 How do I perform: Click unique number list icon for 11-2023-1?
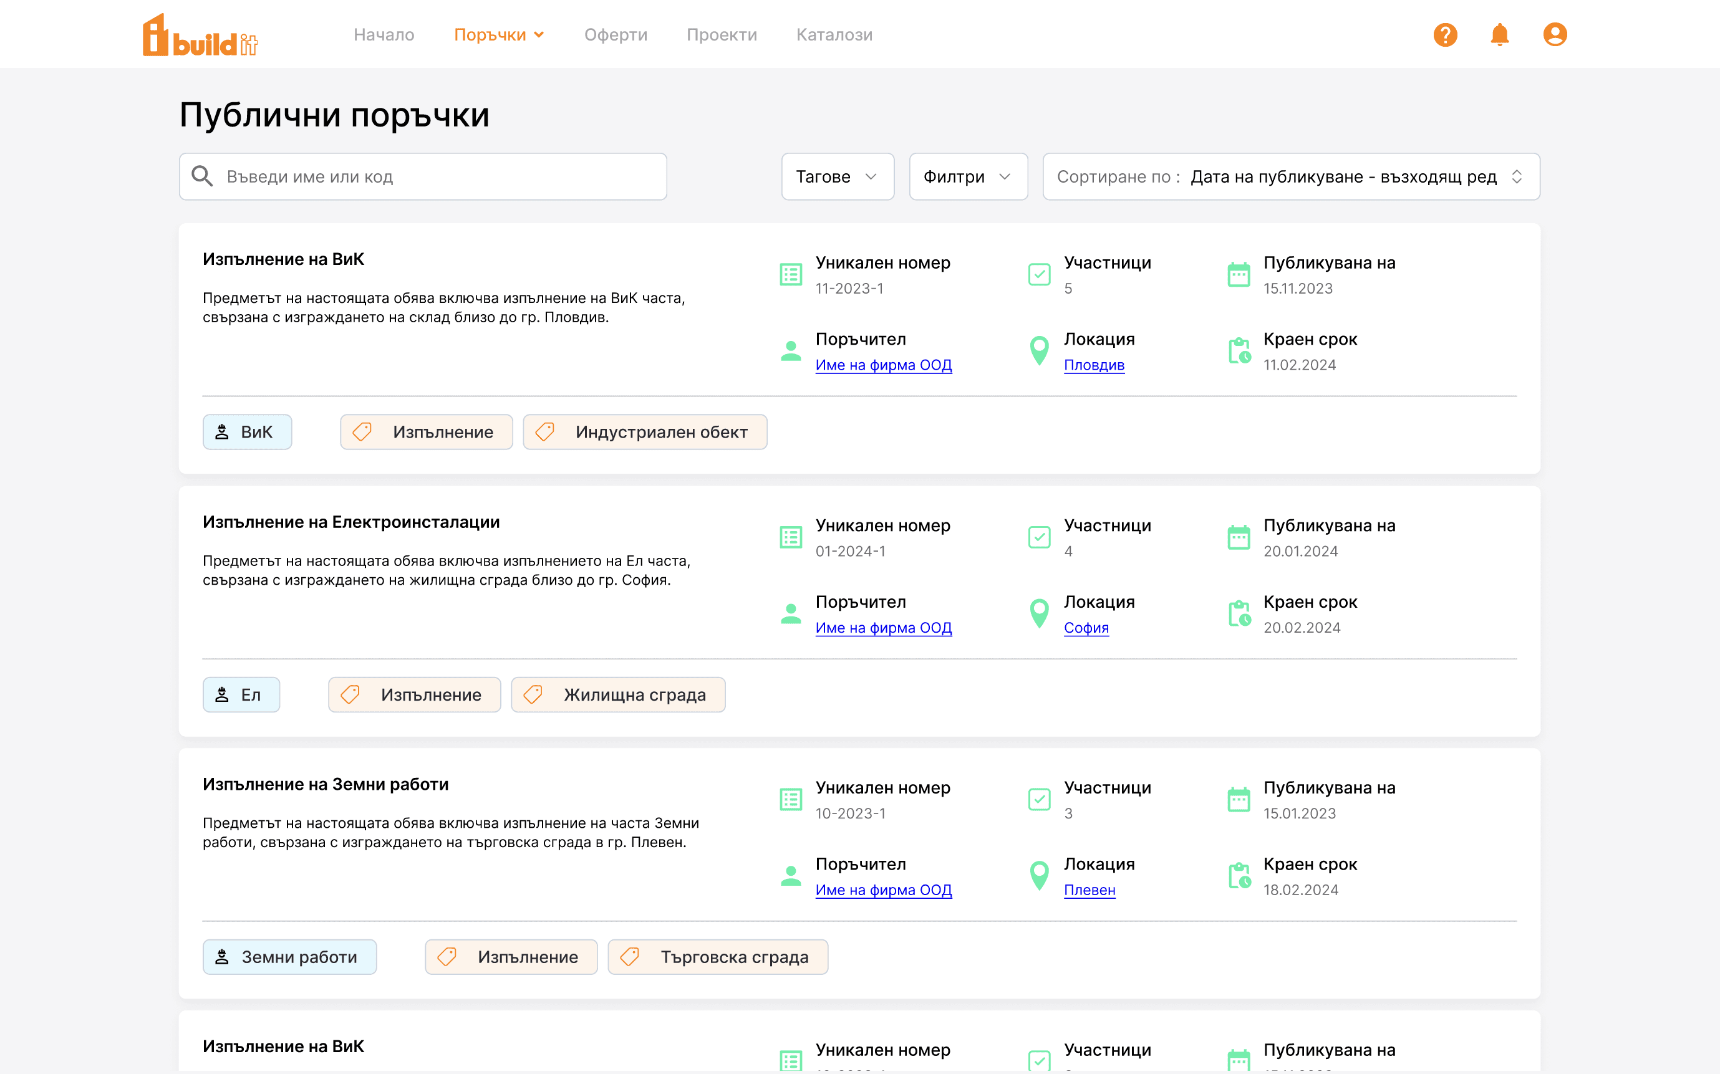point(791,274)
